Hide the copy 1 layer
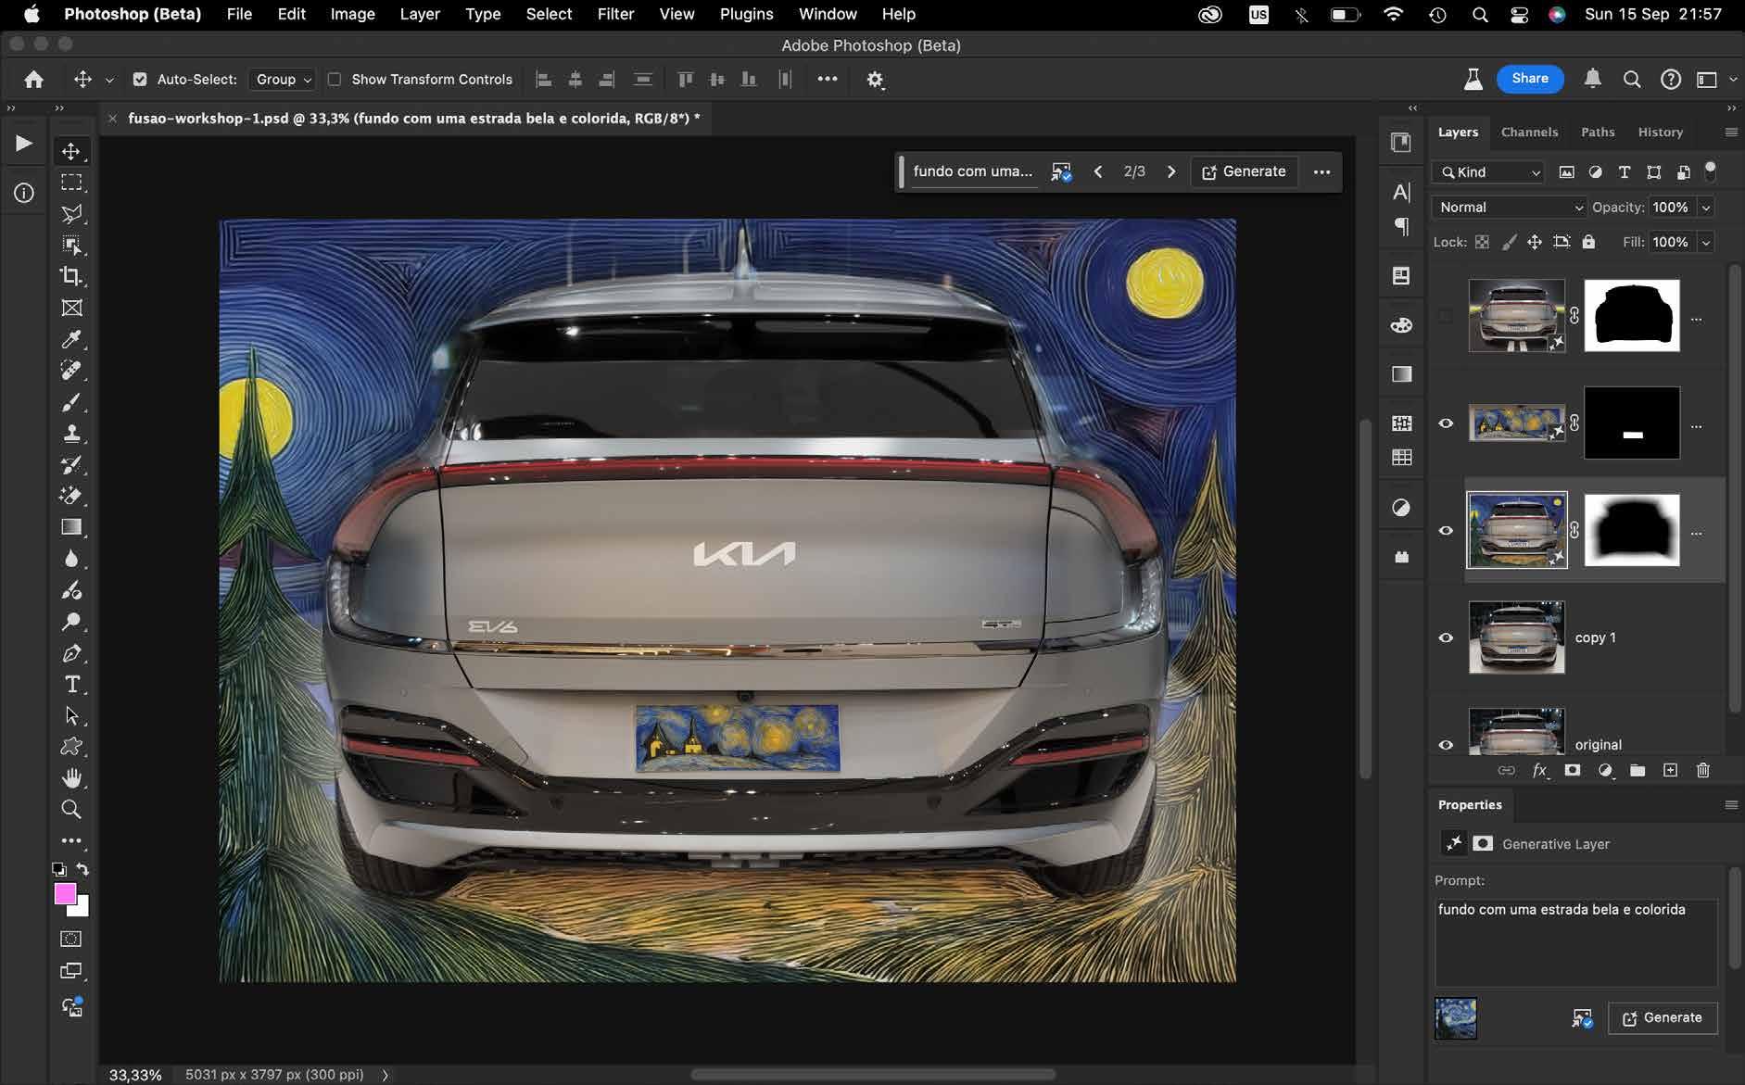This screenshot has height=1085, width=1745. click(1446, 637)
